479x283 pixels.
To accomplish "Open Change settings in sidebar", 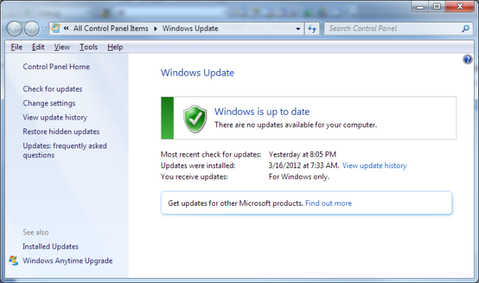I will point(49,103).
